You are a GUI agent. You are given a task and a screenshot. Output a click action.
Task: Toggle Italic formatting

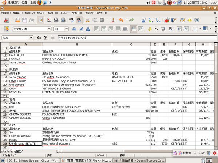[x=81, y=29]
